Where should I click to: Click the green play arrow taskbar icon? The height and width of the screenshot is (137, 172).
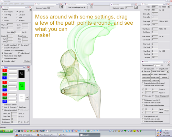[x=141, y=131]
